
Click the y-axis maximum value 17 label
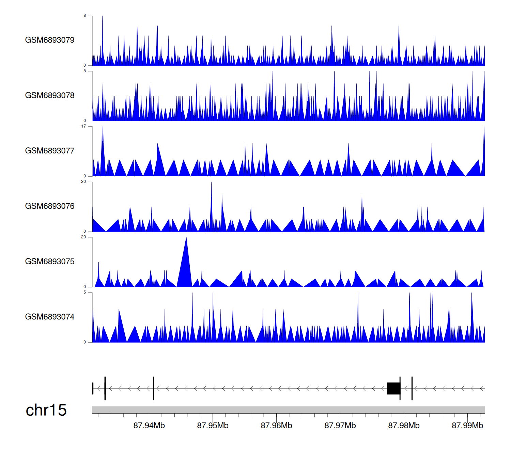click(83, 126)
